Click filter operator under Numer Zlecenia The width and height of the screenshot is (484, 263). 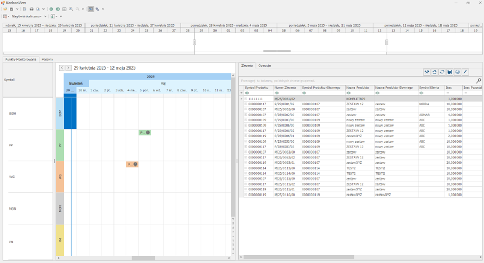point(277,93)
